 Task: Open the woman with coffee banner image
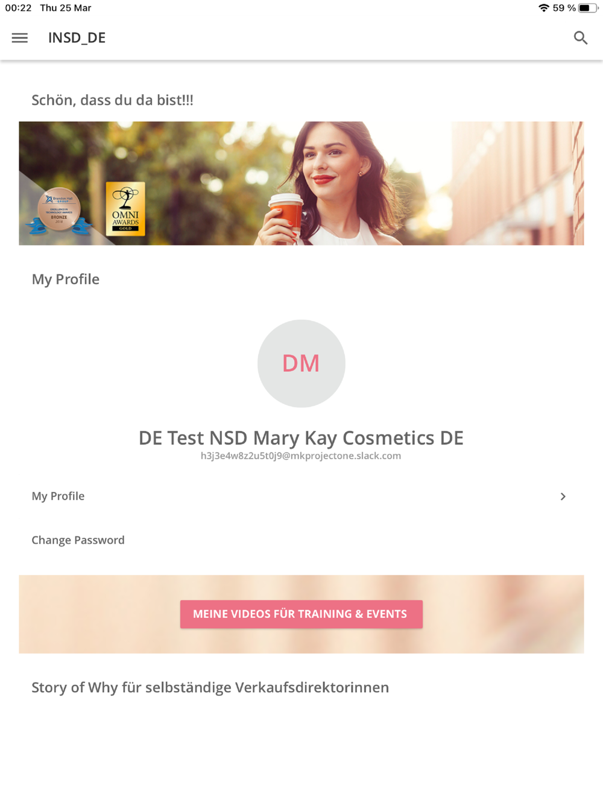tap(301, 183)
